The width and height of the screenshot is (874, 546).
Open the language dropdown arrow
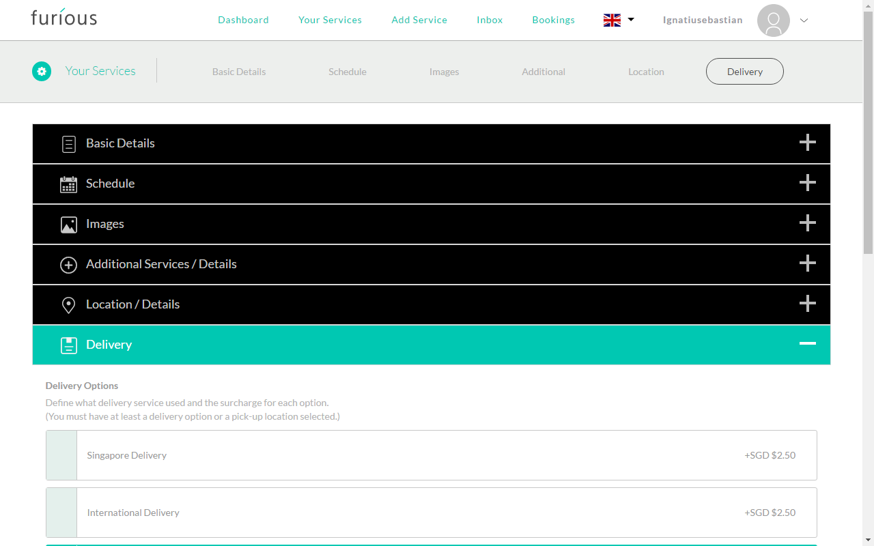coord(631,20)
